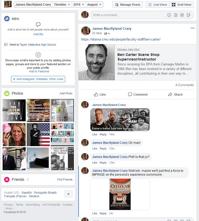Image resolution: width=199 pixels, height=221 pixels.
Task: Click the camera attach-photo icon in the comment box
Action: [x=175, y=15]
